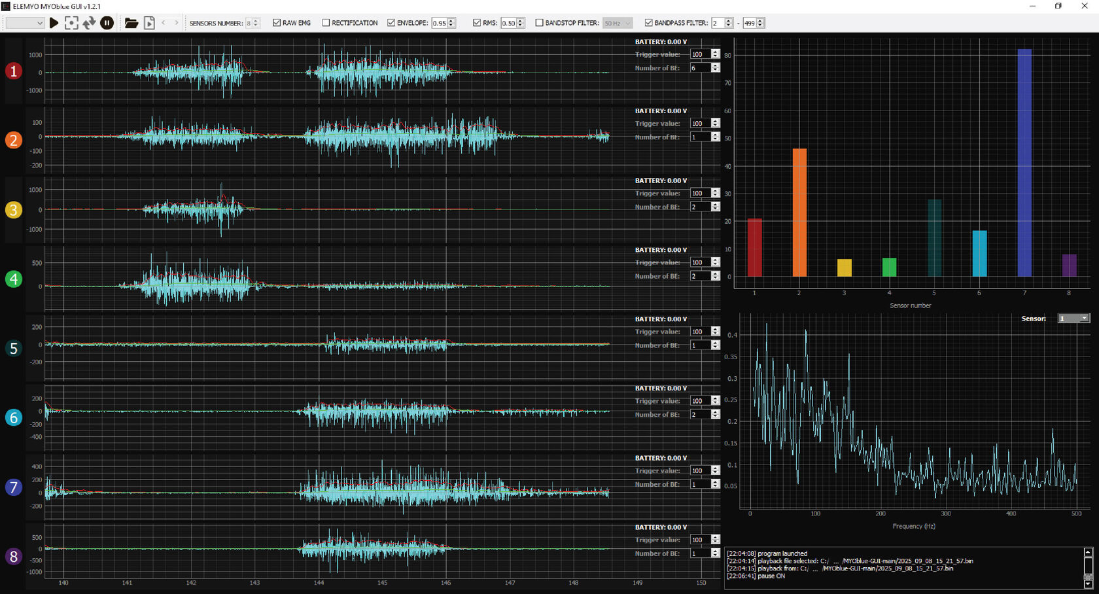Open a recording with the folder icon
The width and height of the screenshot is (1099, 594).
pyautogui.click(x=131, y=23)
